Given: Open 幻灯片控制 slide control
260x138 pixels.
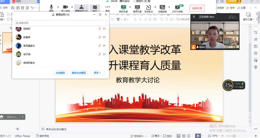Looking at the screenshot, I should (x=177, y=8).
